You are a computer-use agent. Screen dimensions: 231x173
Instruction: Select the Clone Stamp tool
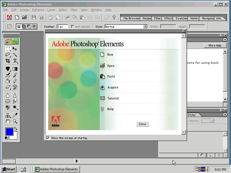(x=8, y=115)
